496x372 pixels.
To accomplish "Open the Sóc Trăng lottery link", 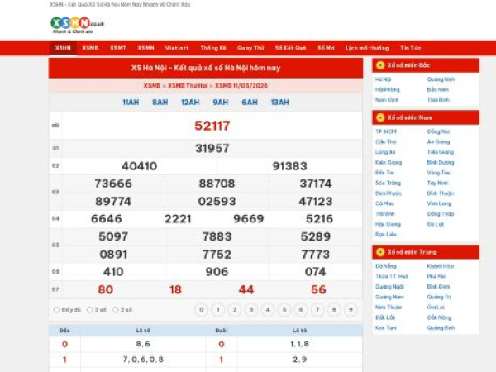I will tap(389, 184).
